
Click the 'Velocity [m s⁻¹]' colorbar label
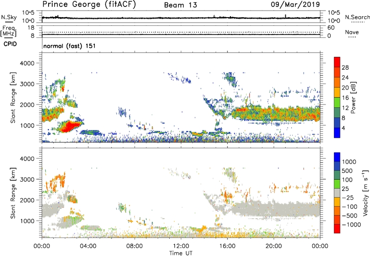(x=365, y=193)
